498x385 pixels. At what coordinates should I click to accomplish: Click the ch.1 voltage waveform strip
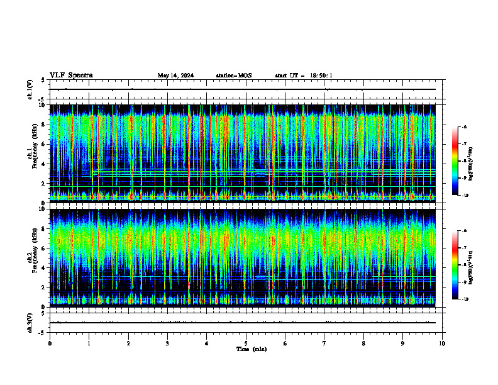coord(246,89)
